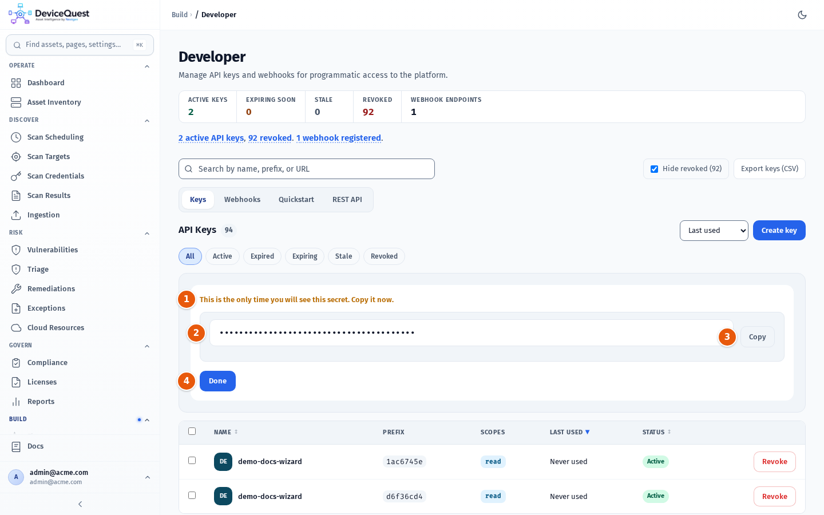Click the Cloud Resources cloud icon
This screenshot has width=824, height=515.
click(16, 328)
